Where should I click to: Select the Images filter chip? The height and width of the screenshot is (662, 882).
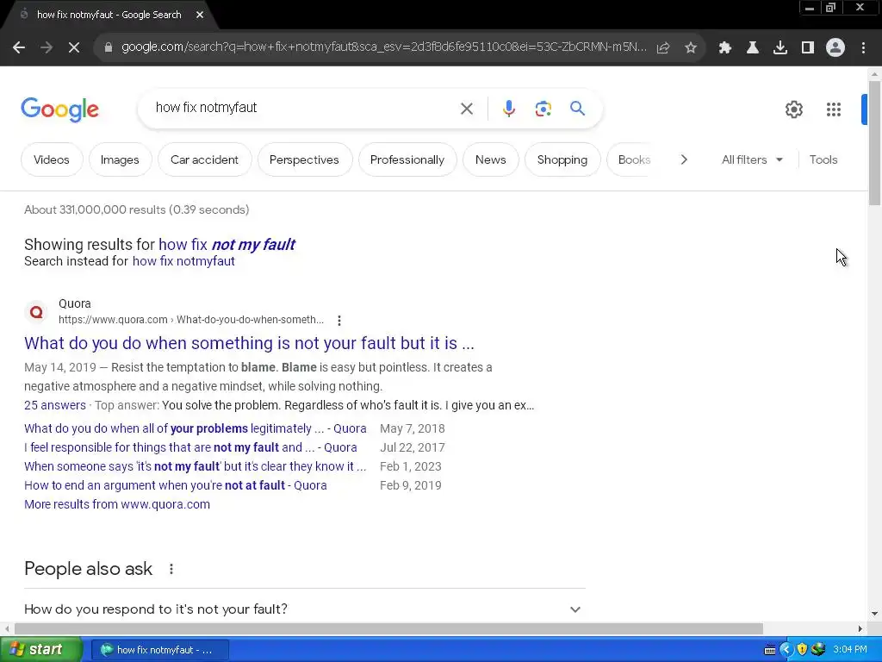[x=120, y=159]
